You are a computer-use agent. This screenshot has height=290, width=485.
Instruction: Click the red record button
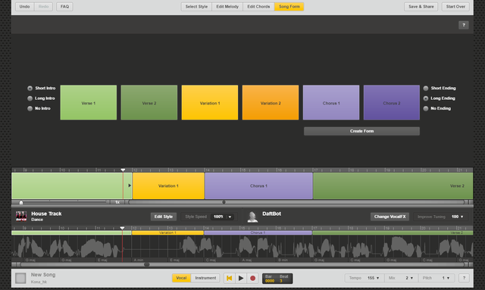click(x=252, y=278)
